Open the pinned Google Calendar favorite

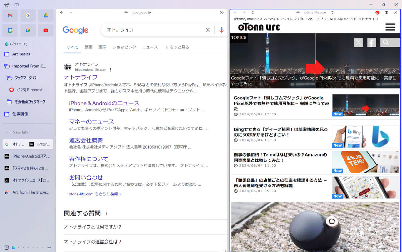tap(10, 30)
